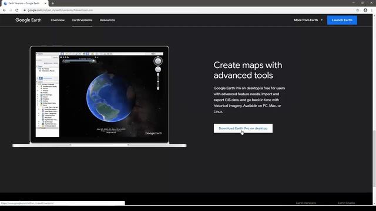Reload the page with the refresh icon
The height and width of the screenshot is (211, 376).
(x=17, y=11)
